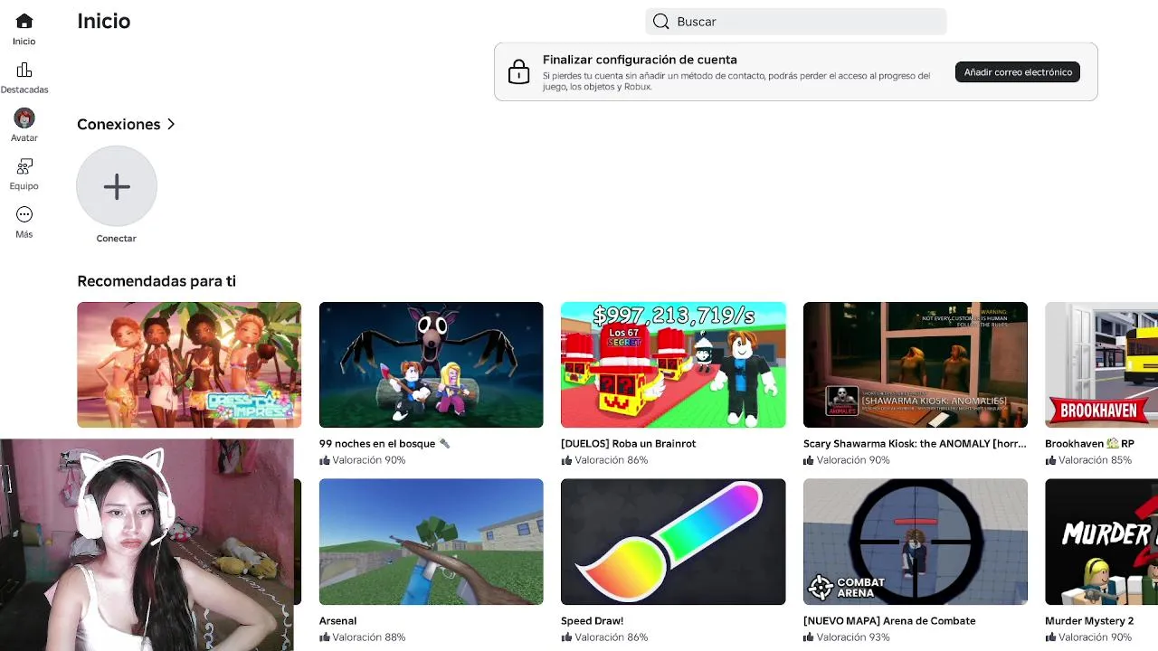This screenshot has height=651, width=1158.
Task: Click 'Finalizar configuración de cuenta' heading
Action: coord(640,60)
